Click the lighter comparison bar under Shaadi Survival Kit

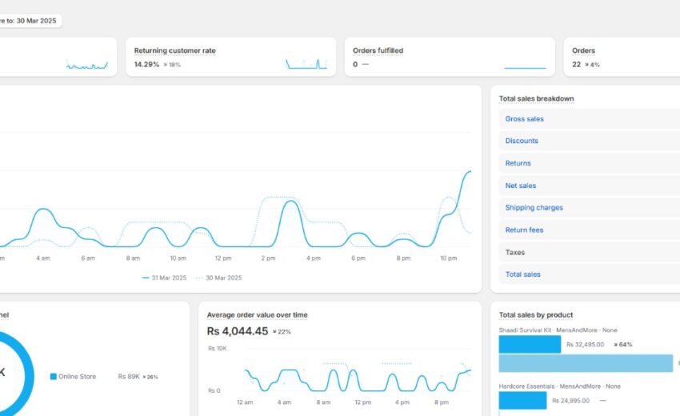point(586,363)
